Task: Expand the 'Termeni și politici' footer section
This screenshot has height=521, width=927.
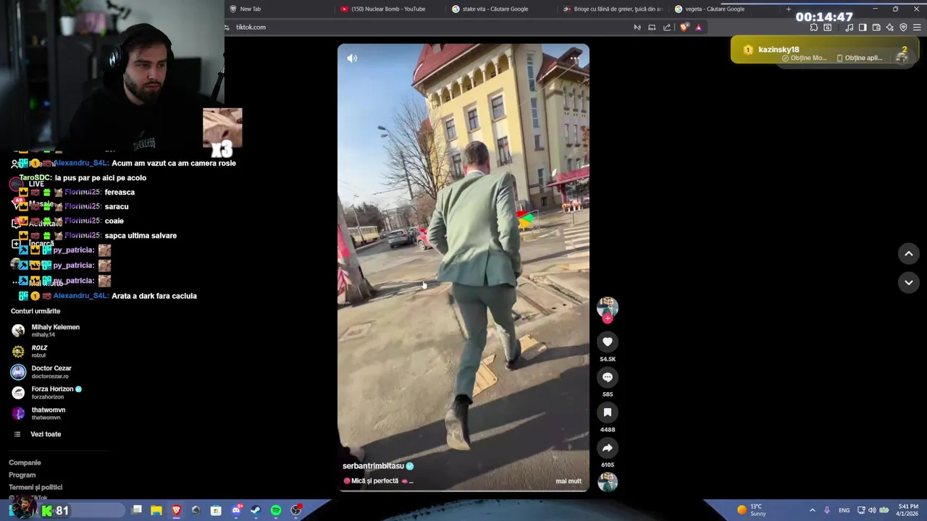Action: pos(35,487)
